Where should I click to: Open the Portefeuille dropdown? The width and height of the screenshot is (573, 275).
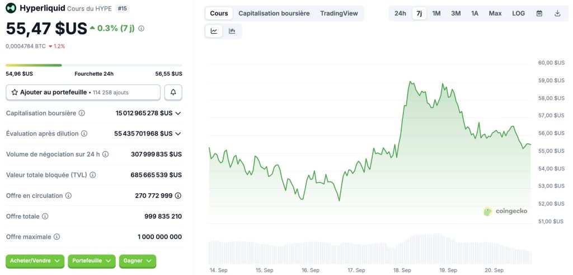coord(92,261)
